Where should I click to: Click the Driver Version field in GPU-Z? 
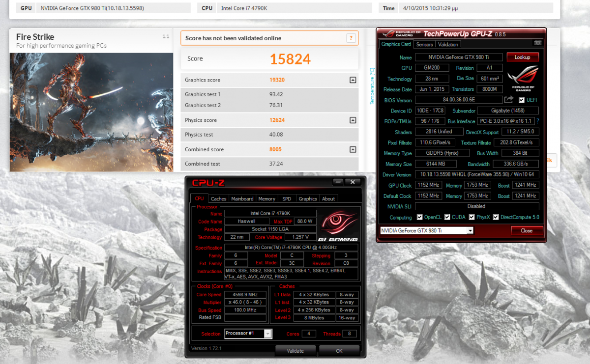tap(477, 174)
